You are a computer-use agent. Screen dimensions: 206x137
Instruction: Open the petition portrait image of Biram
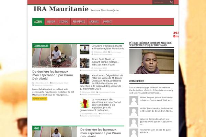pos(151,62)
